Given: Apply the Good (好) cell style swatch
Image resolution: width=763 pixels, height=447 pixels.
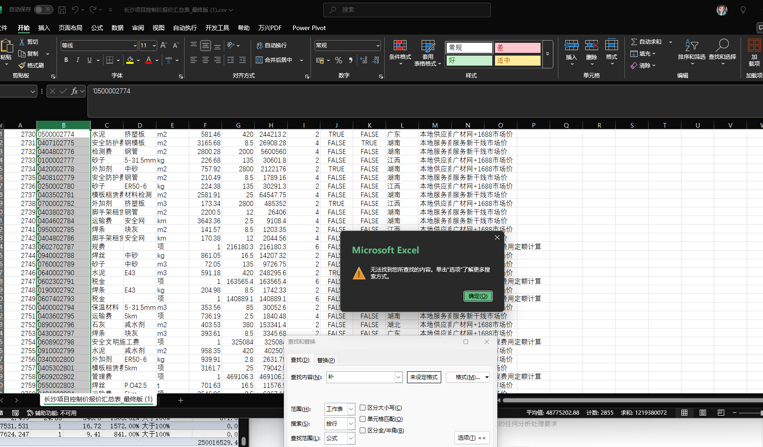Looking at the screenshot, I should click(469, 60).
